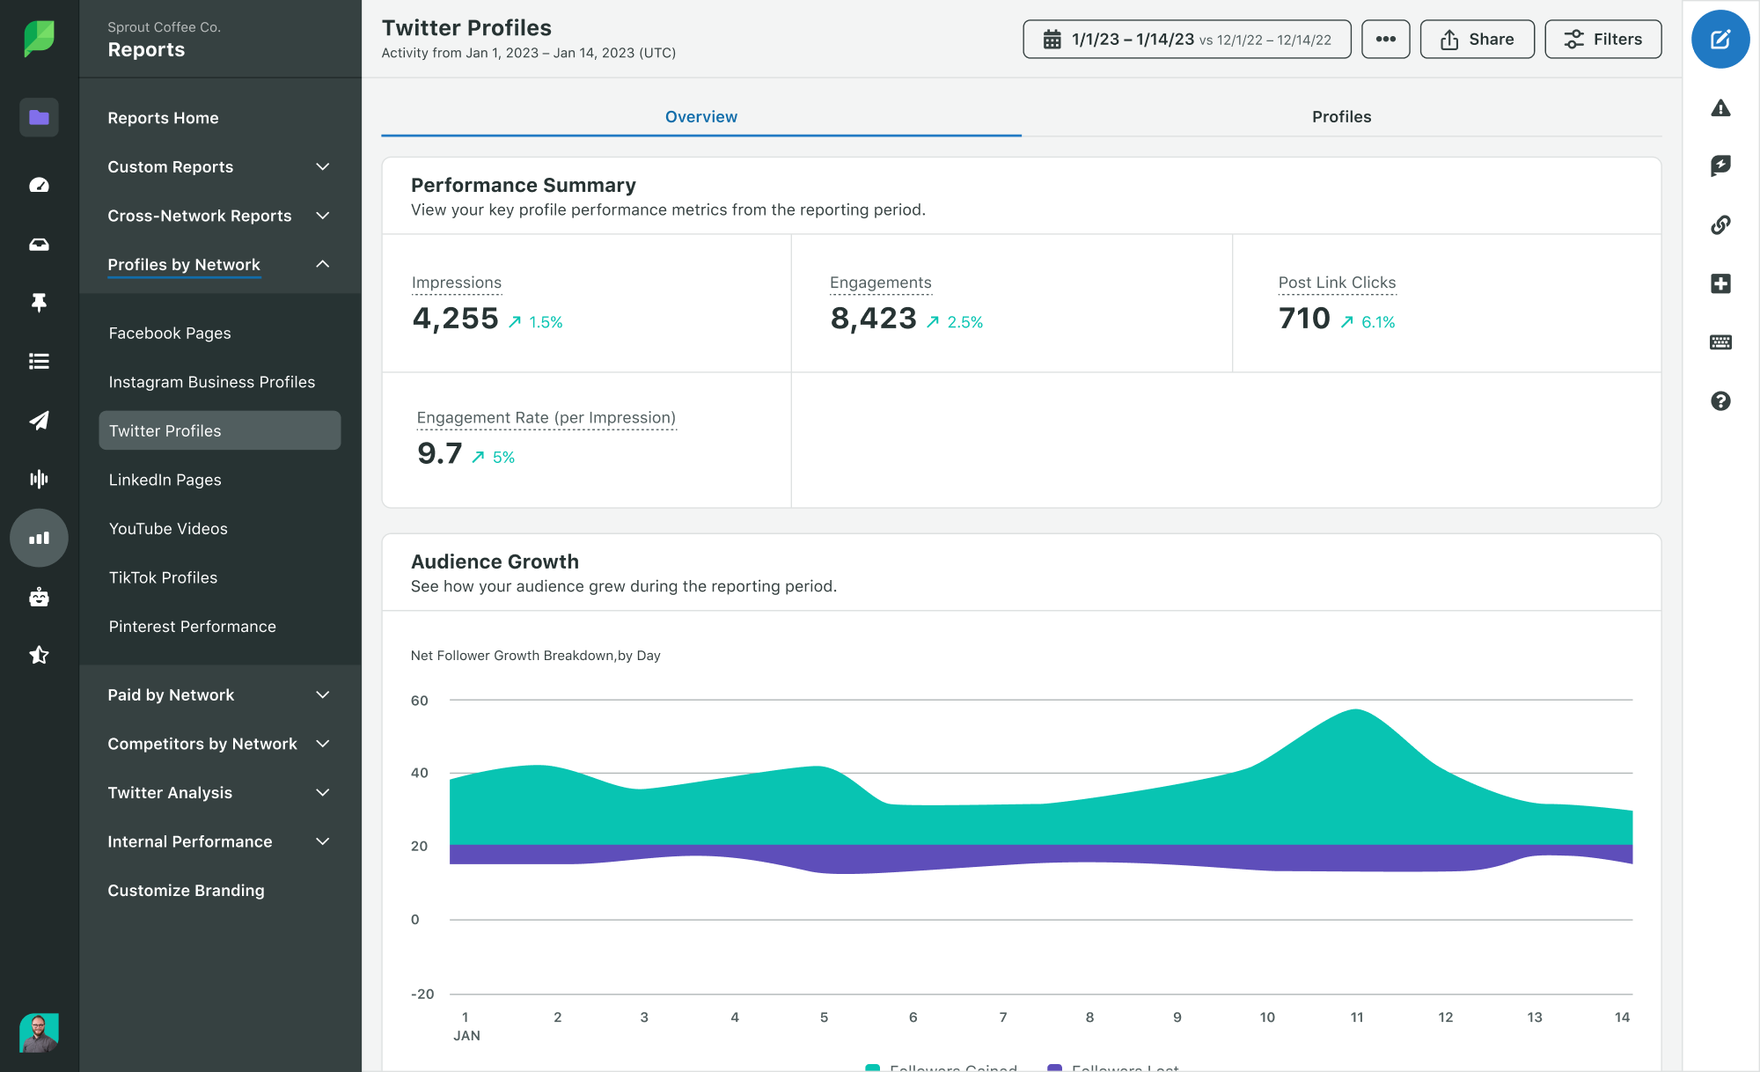Image resolution: width=1760 pixels, height=1072 pixels.
Task: Click the overflow menu three-dots icon
Action: pyautogui.click(x=1384, y=38)
